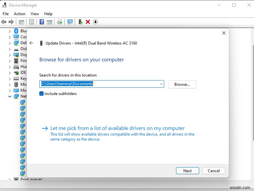Show/hide console tree toolbar icon
254x191 pixels.
(x=21, y=22)
